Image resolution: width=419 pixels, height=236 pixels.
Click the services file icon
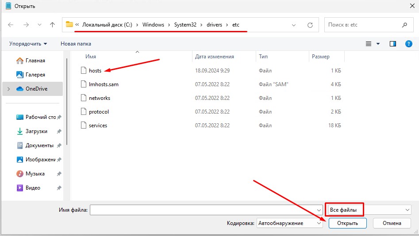[84, 125]
